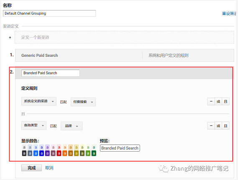Screen dimensions: 238x180
Task: Open the 查询类型 dimension dropdown
Action: coord(34,125)
